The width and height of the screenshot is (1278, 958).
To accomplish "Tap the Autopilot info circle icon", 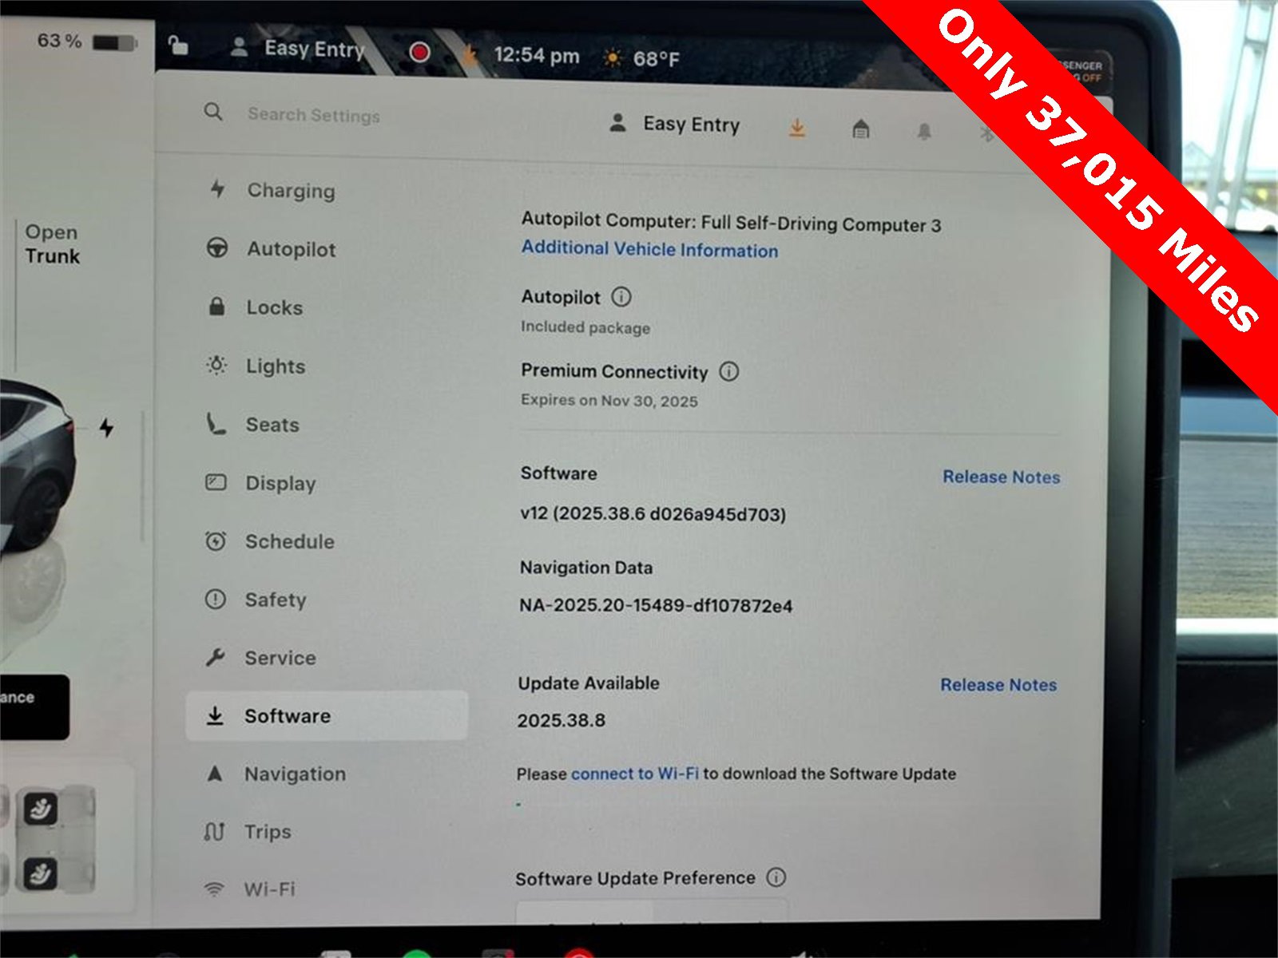I will point(621,297).
